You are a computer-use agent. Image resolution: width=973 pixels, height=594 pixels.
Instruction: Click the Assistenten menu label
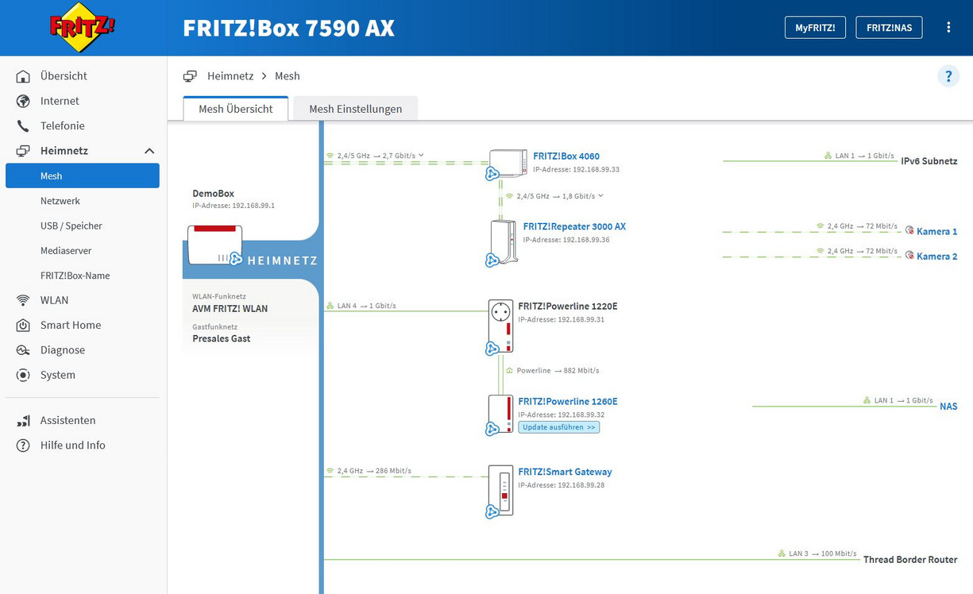tap(68, 421)
